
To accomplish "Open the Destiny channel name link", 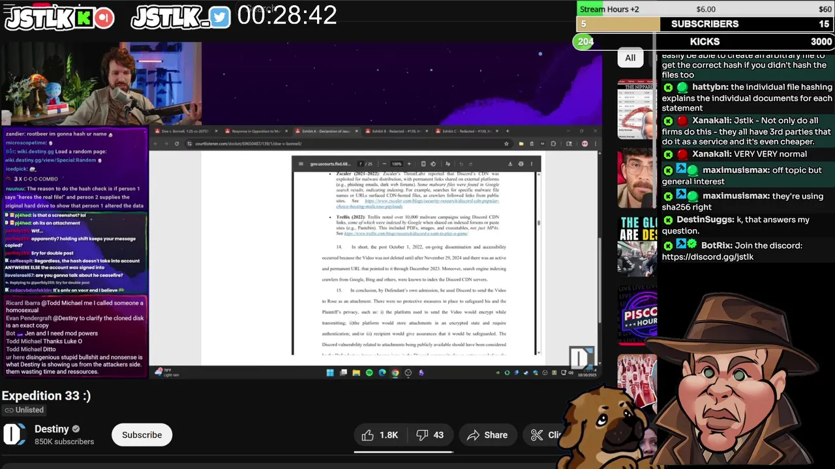I will (52, 429).
